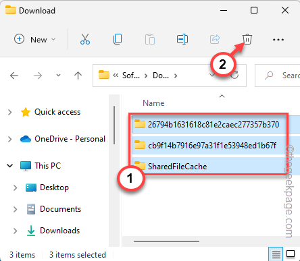Switch to details view layout
Image resolution: width=300 pixels, height=261 pixels.
[x=276, y=254]
